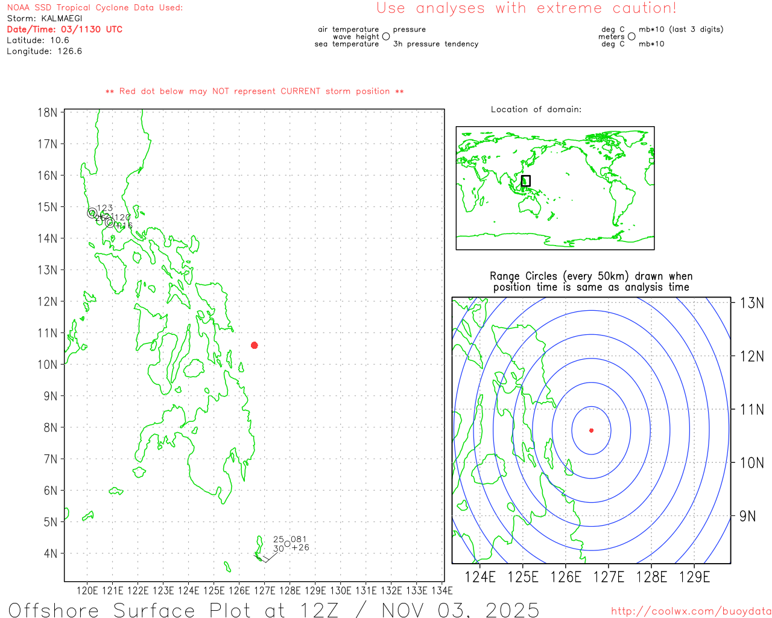The image size is (772, 618).
Task: Click the '081' pressure reading on the buoy
Action: tap(299, 540)
